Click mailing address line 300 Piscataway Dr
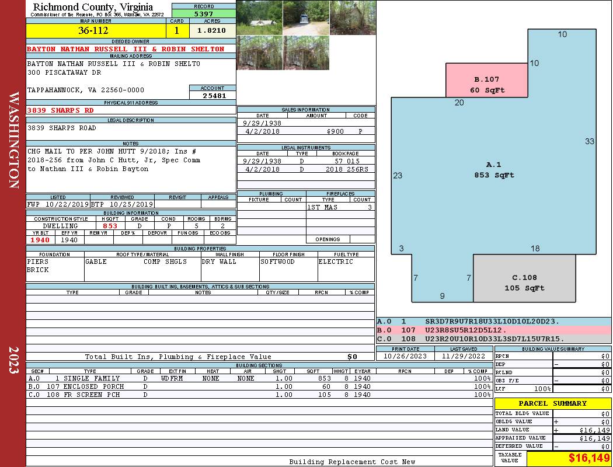The width and height of the screenshot is (613, 467). [64, 72]
